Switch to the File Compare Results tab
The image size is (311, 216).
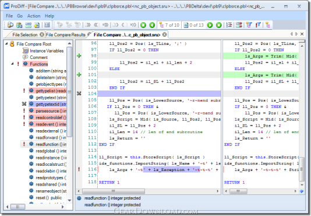pyautogui.click(x=65, y=35)
